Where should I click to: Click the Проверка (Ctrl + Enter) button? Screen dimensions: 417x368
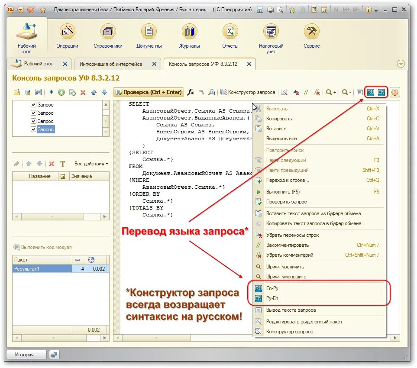(149, 92)
